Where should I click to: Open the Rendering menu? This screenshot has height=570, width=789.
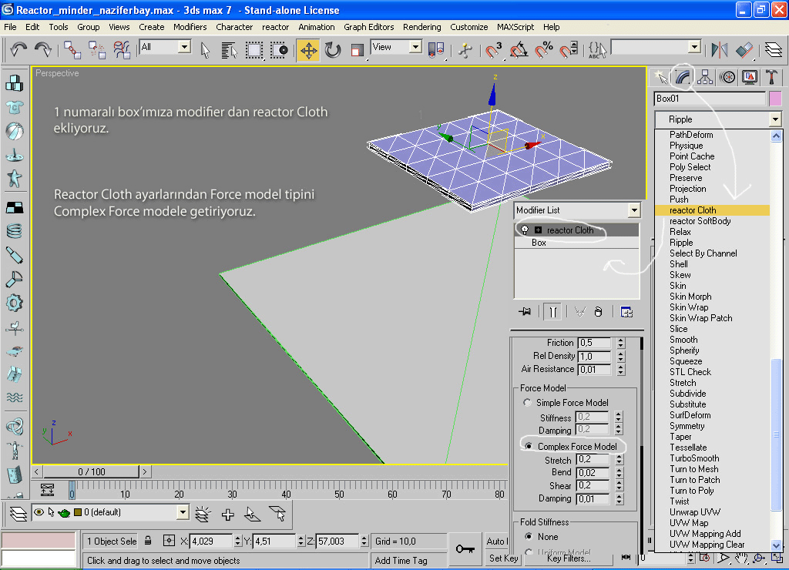[x=422, y=27]
